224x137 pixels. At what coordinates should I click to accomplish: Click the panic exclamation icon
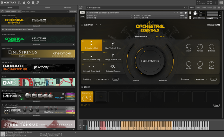tap(216, 3)
